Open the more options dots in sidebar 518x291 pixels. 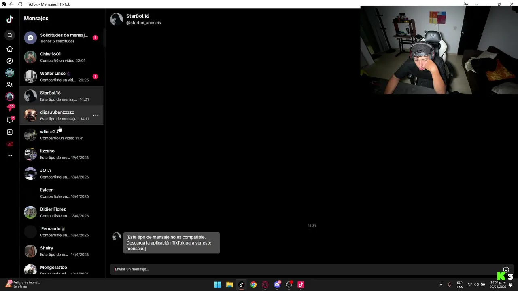[10, 155]
